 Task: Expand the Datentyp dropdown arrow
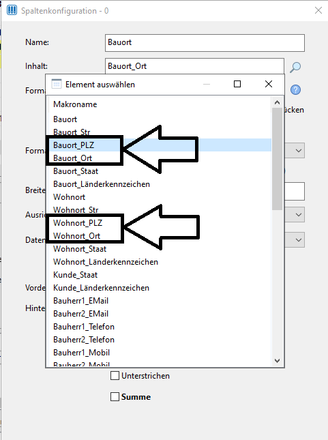pyautogui.click(x=298, y=240)
